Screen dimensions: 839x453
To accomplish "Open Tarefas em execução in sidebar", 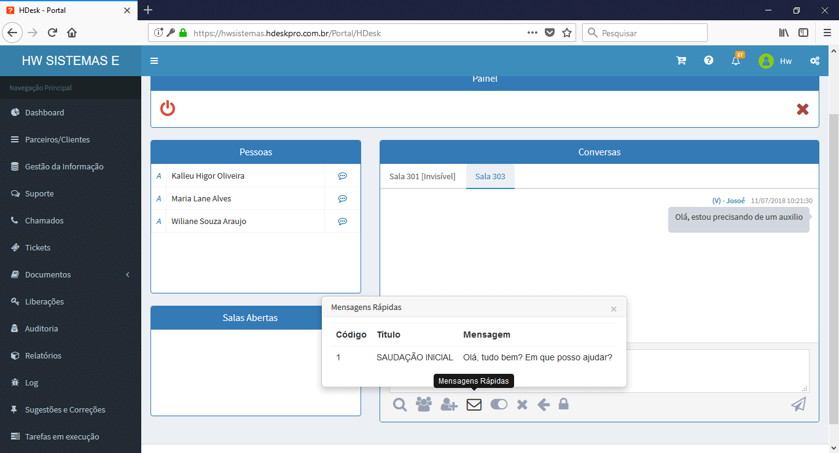I will [x=71, y=436].
